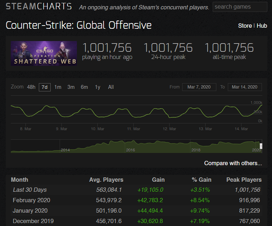This screenshot has width=272, height=226.
Task: Choose the 6m zoom range
Action: 84,87
